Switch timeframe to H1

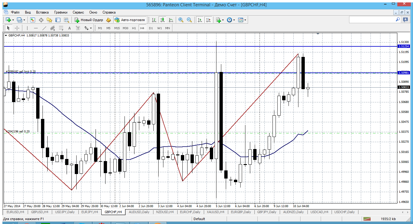(134, 28)
